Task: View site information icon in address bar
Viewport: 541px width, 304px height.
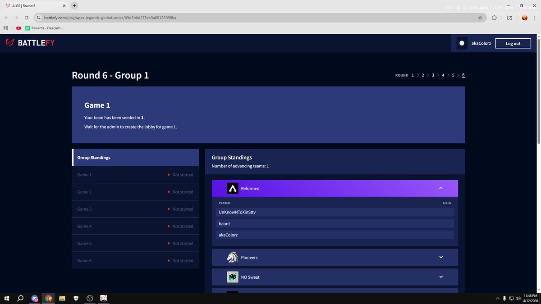Action: pyautogui.click(x=39, y=18)
